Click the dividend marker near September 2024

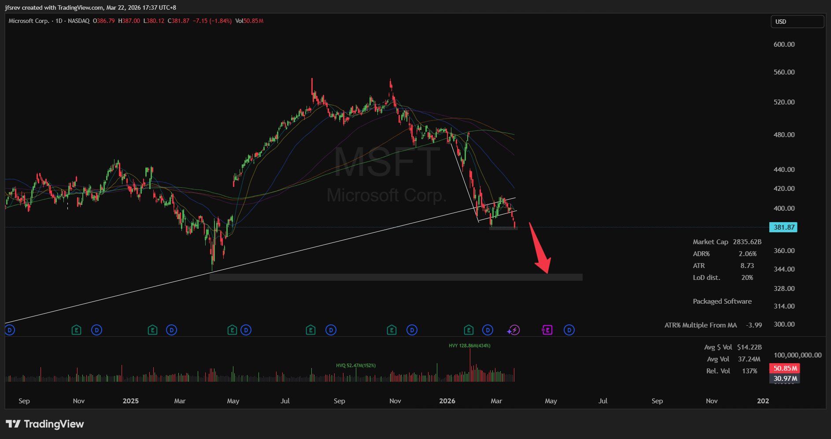[x=10, y=330]
